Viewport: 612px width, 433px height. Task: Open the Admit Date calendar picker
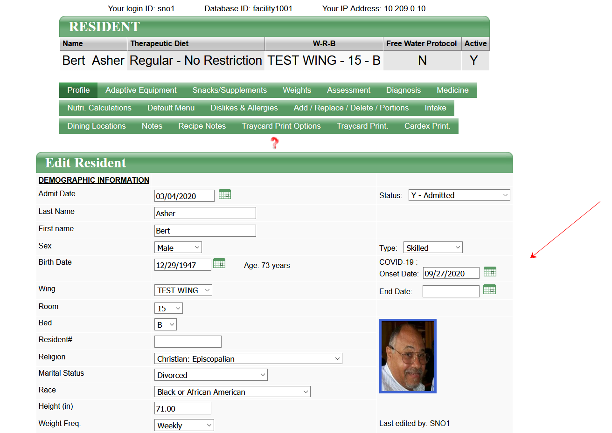(225, 194)
